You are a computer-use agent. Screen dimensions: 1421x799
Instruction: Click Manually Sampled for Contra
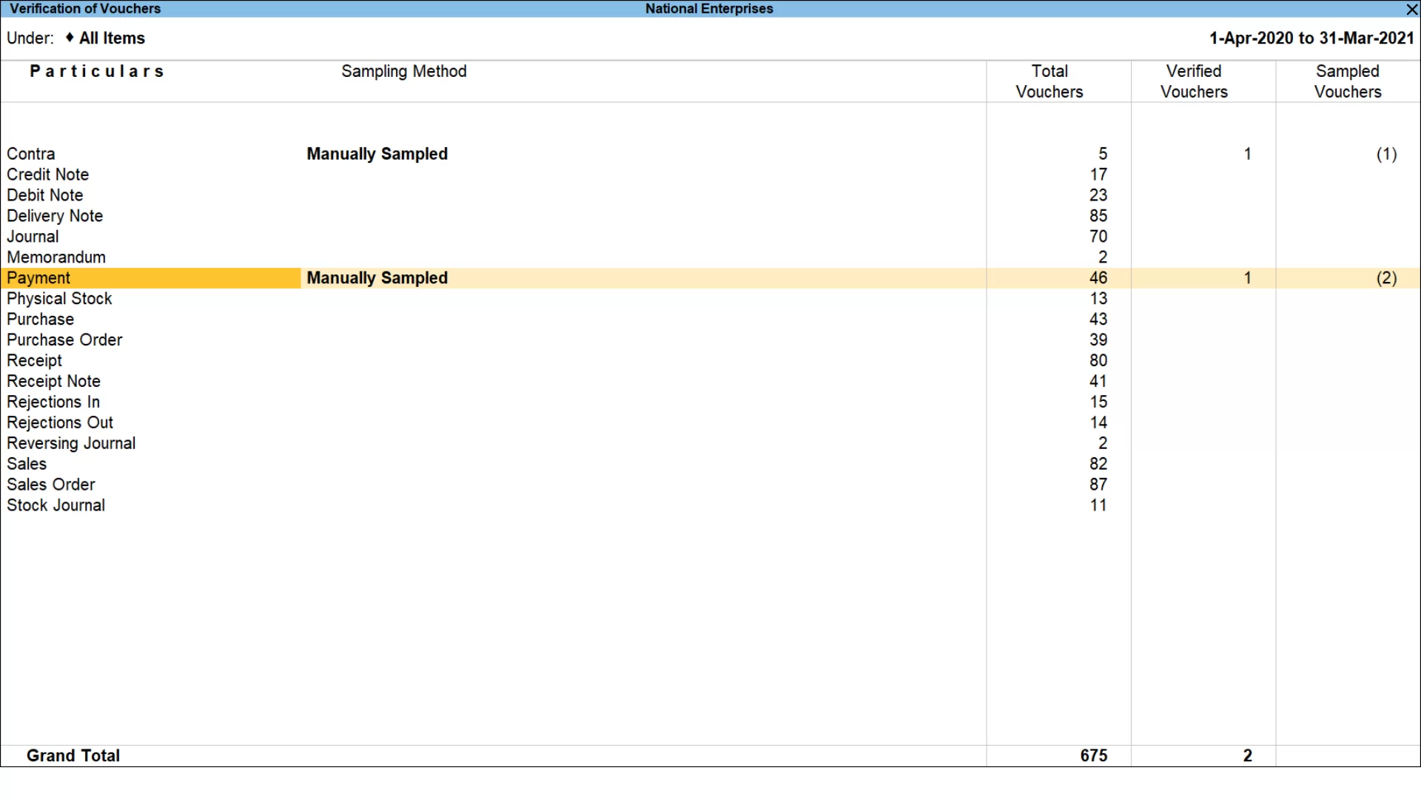click(x=377, y=154)
